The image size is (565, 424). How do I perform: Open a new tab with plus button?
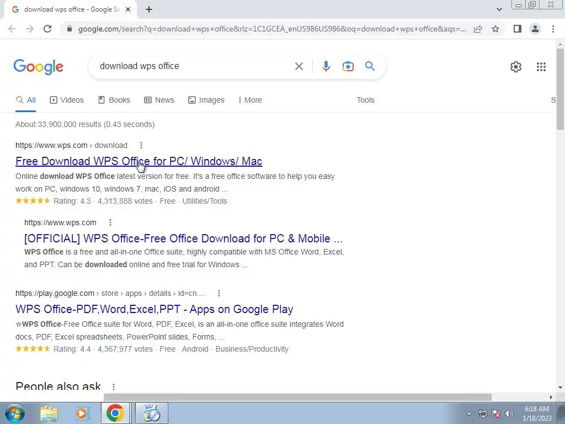click(149, 9)
